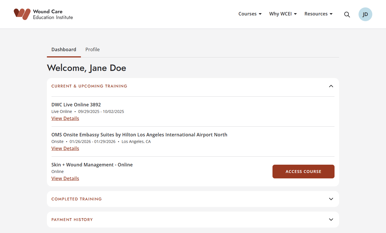The image size is (386, 233).
Task: Open the search magnifier icon
Action: [347, 15]
